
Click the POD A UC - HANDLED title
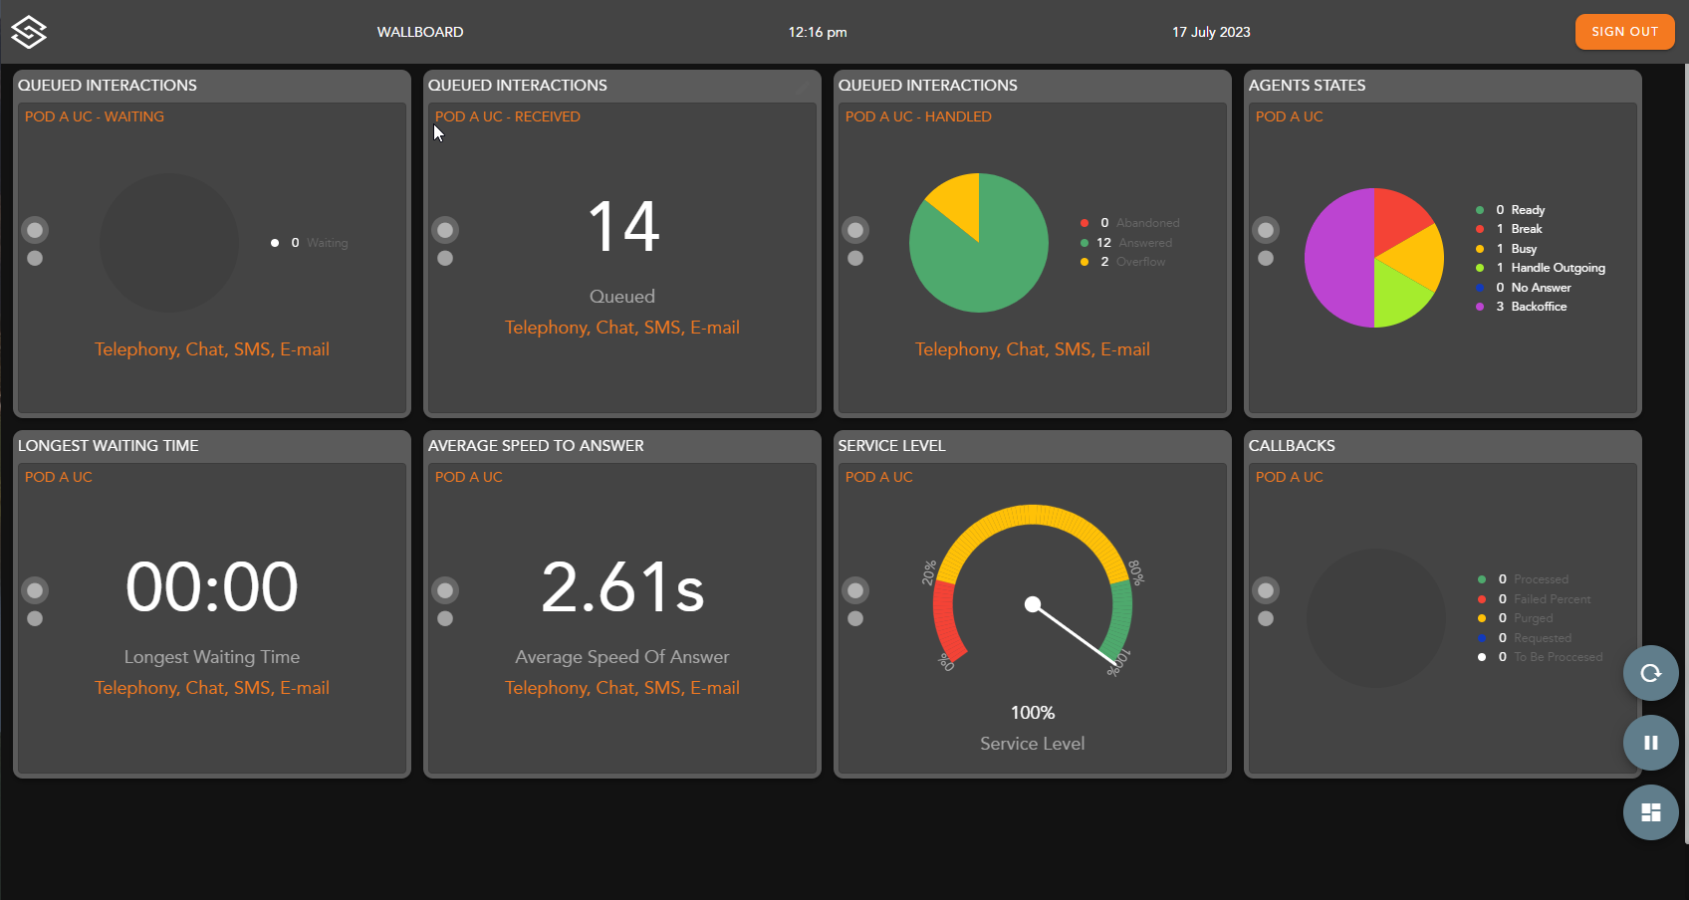click(918, 116)
